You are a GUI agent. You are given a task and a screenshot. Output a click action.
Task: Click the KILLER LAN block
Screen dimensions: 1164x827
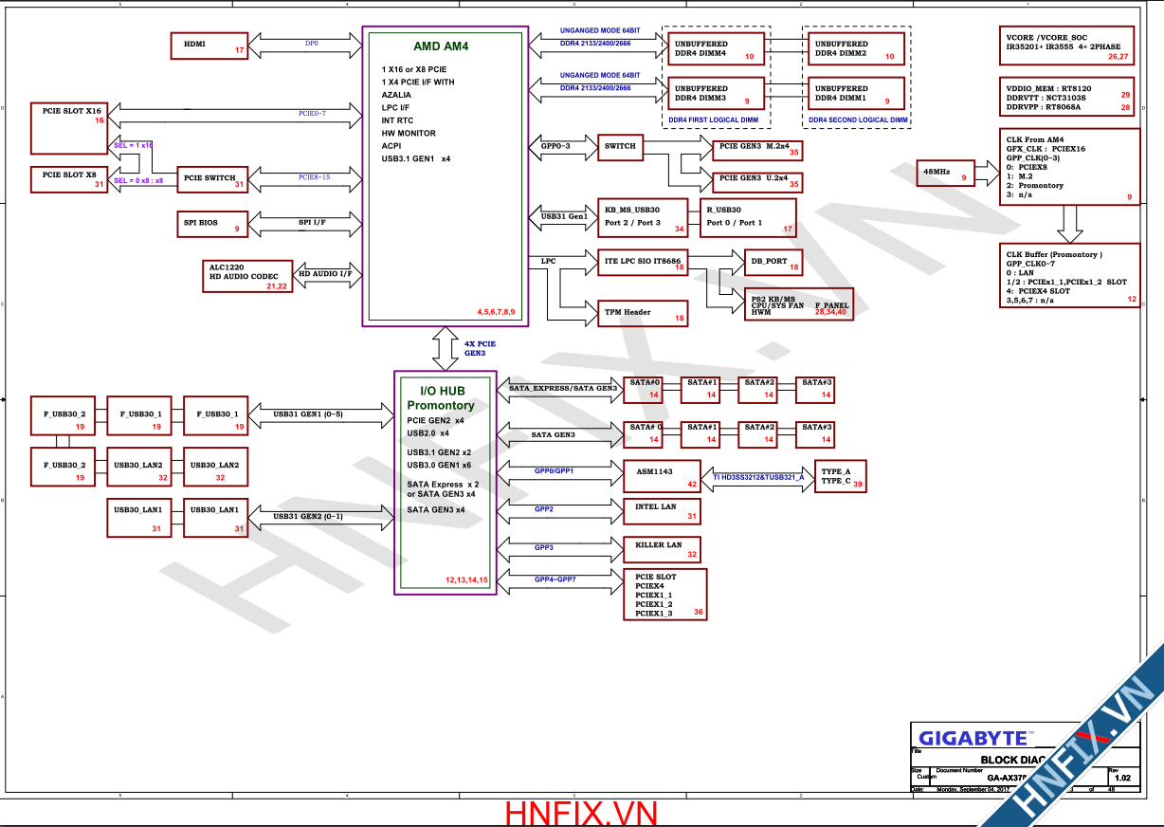click(x=662, y=549)
